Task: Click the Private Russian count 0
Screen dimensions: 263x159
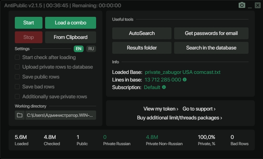Action: coord(105,137)
